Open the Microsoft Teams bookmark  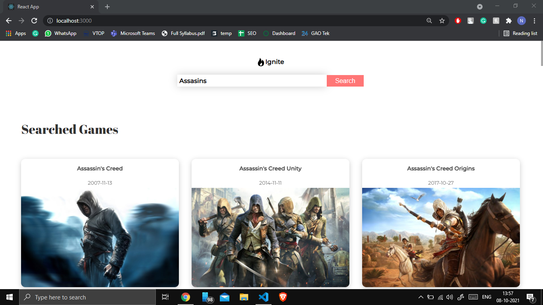point(133,33)
